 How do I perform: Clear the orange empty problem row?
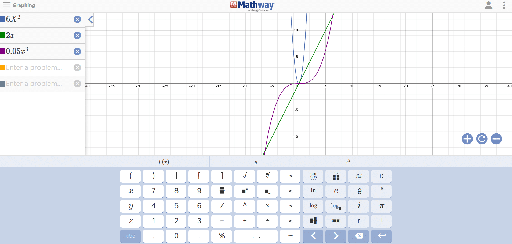(77, 67)
